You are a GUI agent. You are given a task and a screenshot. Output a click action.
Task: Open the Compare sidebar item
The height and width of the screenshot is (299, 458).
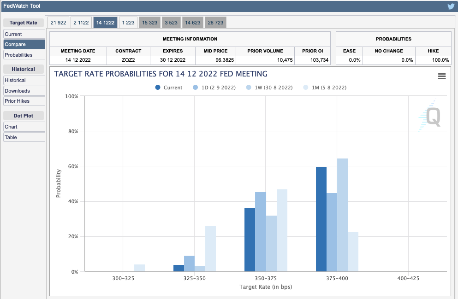[24, 44]
